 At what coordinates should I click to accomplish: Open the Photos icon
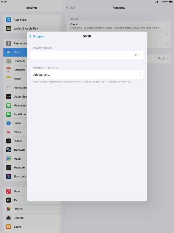(x=8, y=209)
